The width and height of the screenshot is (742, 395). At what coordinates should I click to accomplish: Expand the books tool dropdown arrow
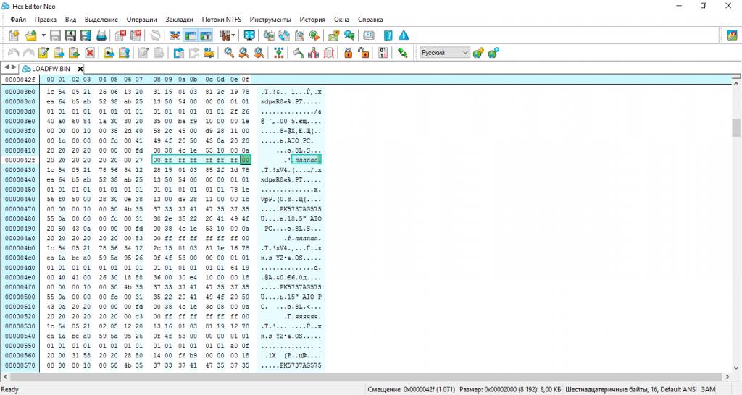coord(234,35)
